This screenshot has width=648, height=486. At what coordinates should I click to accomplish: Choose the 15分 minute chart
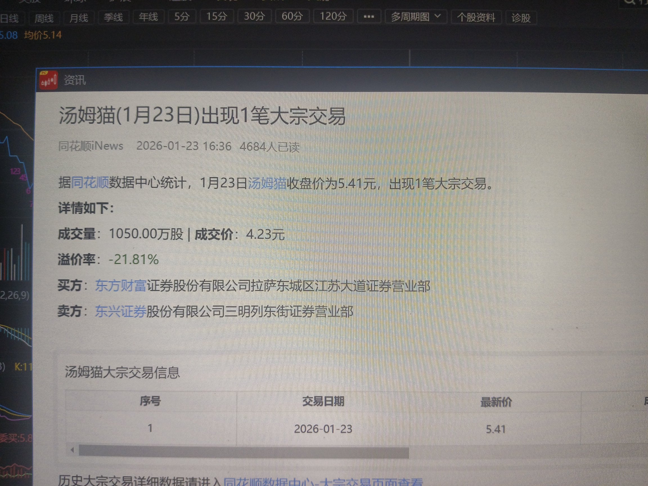(217, 16)
